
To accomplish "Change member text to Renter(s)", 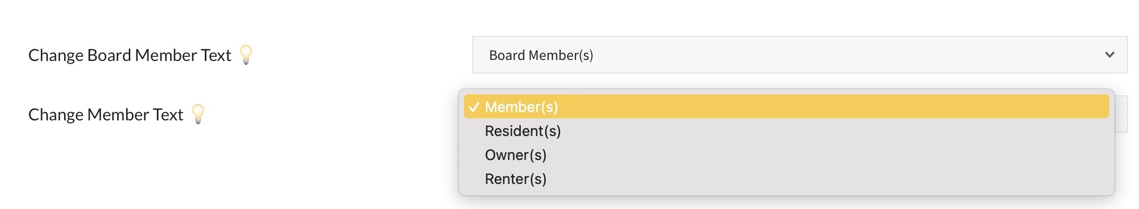I will click(516, 179).
